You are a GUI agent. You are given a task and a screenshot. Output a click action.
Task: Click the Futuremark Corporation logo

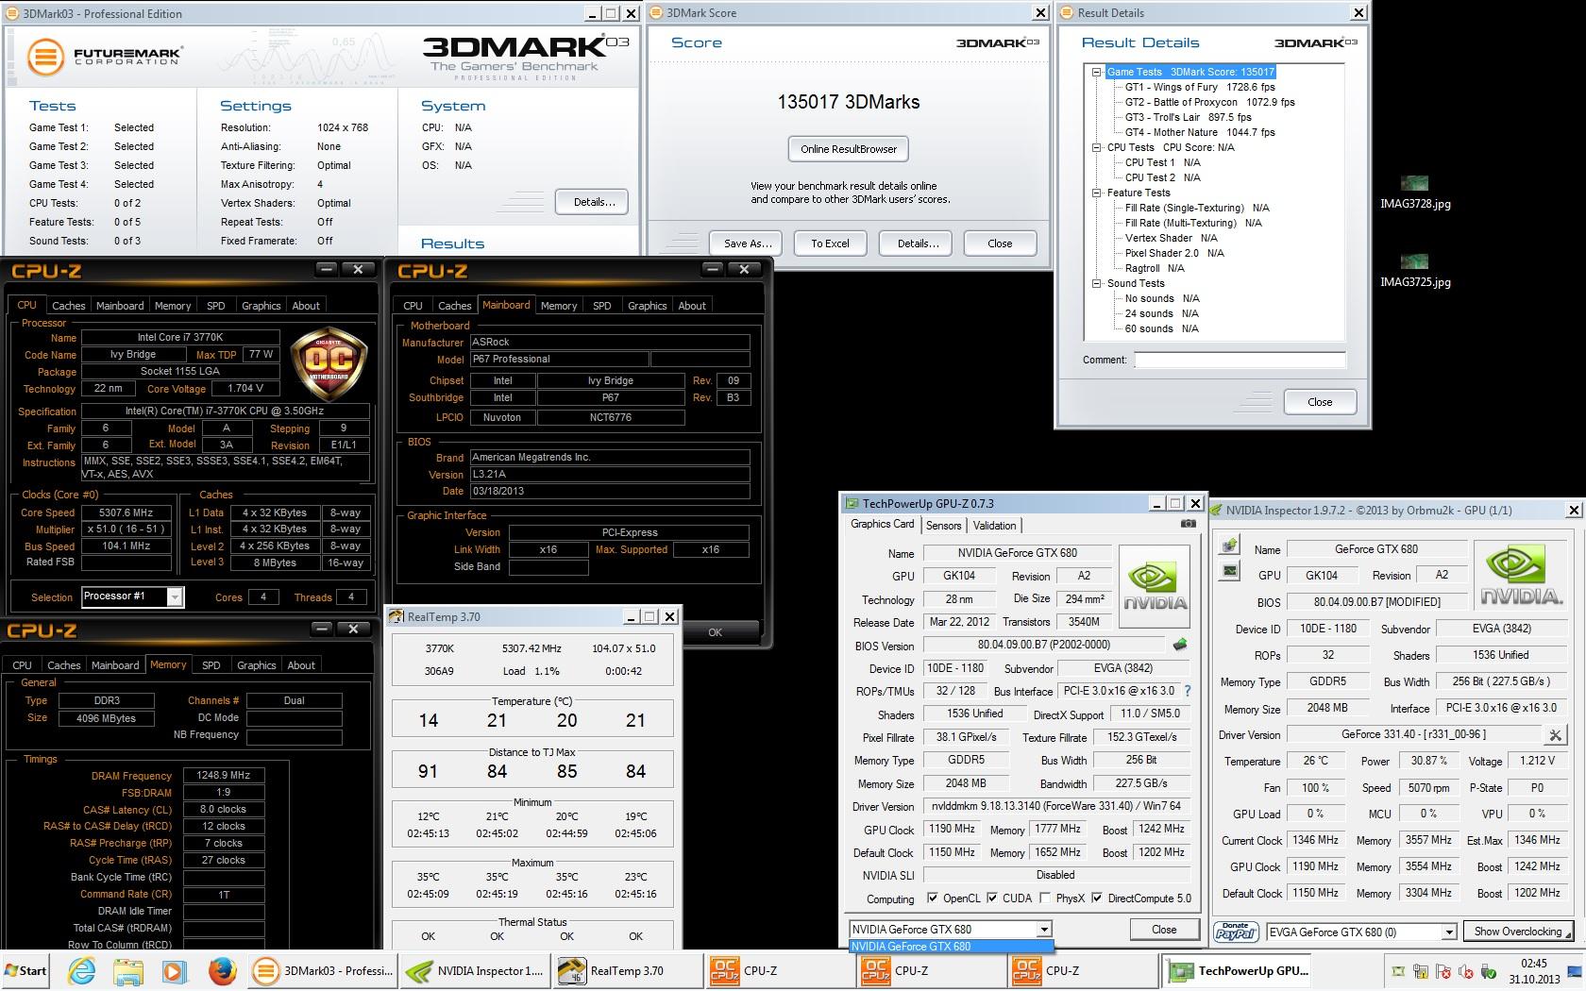coord(104,57)
